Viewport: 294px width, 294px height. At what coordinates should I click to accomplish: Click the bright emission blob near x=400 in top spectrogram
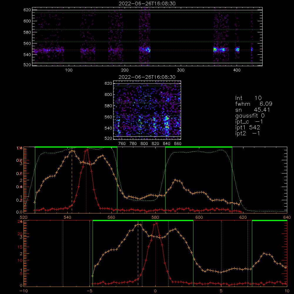[237, 49]
